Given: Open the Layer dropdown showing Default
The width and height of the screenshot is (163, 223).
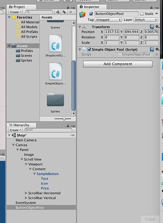Looking at the screenshot, I should click(x=146, y=20).
